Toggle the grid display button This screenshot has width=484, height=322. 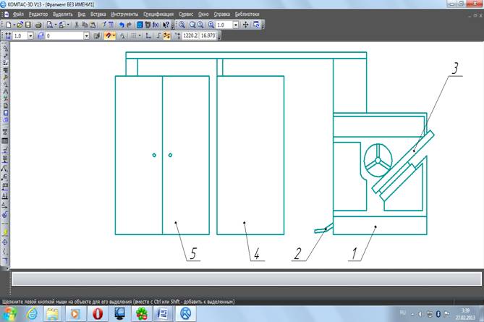[134, 35]
